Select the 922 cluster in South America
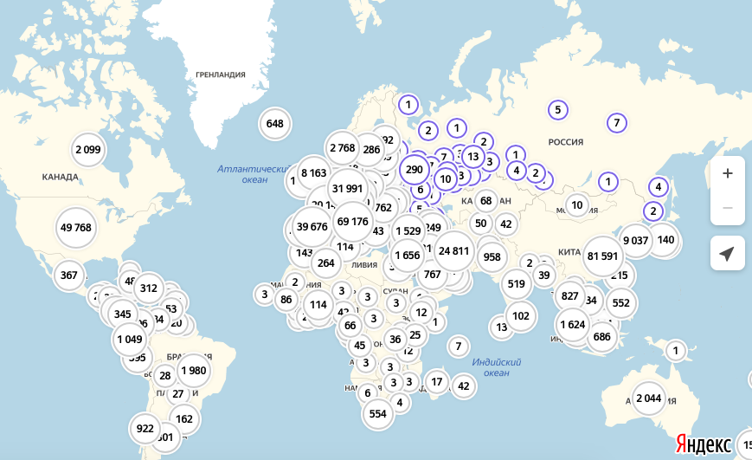 (x=145, y=428)
